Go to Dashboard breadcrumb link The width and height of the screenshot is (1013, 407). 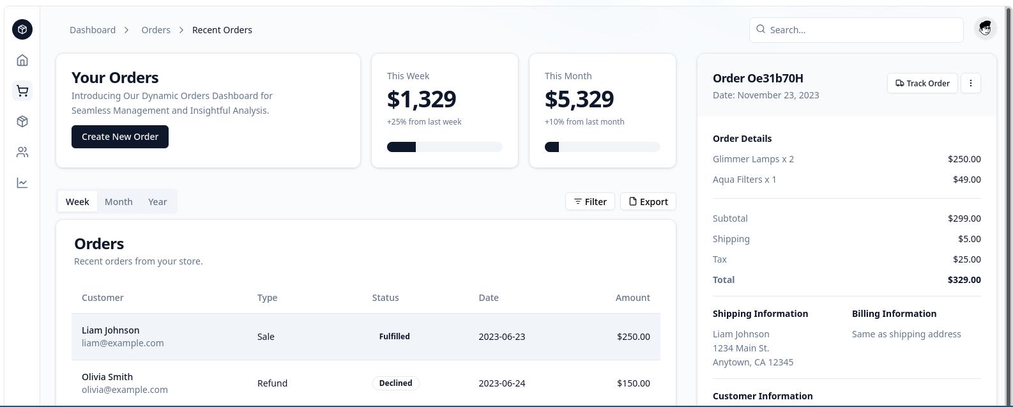(93, 30)
